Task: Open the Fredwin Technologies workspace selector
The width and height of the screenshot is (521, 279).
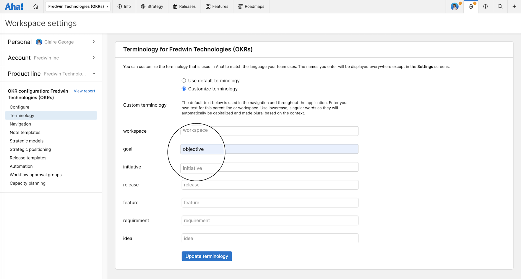Action: point(78,6)
